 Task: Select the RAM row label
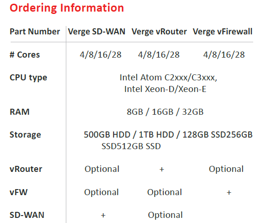tap(19, 112)
